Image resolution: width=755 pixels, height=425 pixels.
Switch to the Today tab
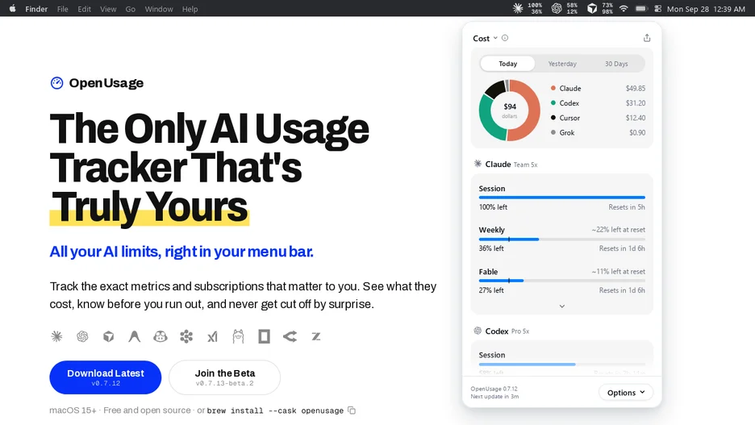click(x=507, y=64)
